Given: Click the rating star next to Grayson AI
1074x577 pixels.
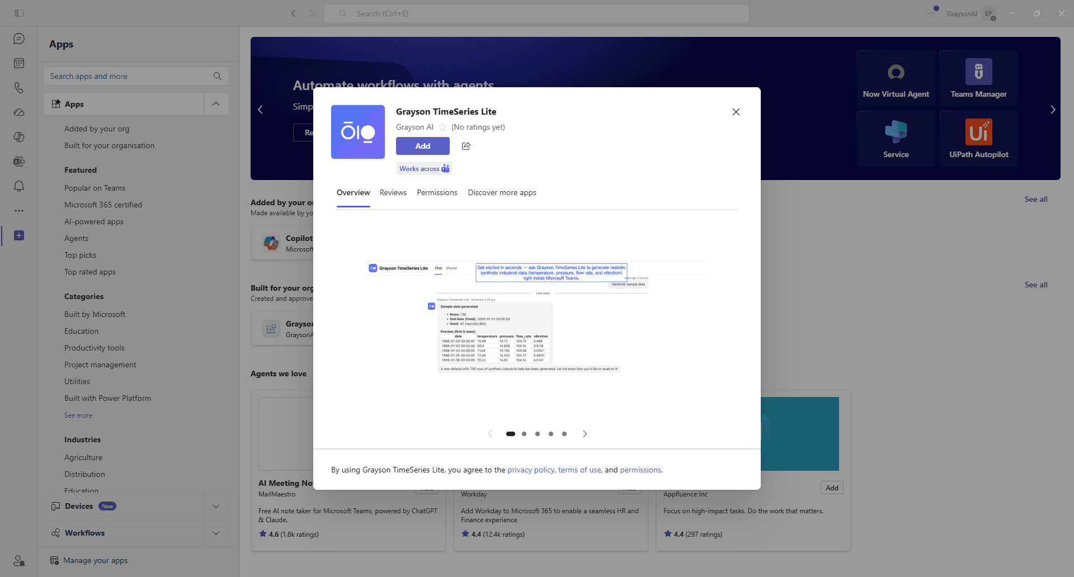Looking at the screenshot, I should pos(442,127).
